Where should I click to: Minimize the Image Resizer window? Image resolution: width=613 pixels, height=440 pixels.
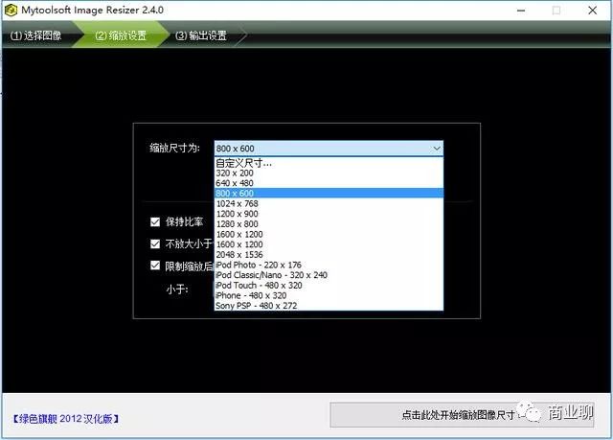[521, 11]
